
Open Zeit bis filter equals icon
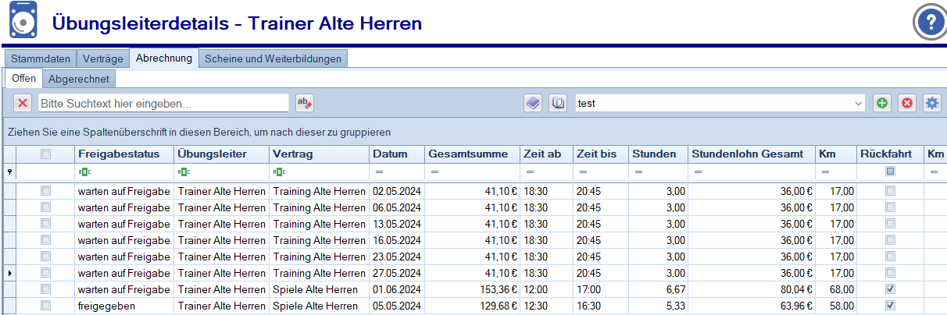pos(584,172)
